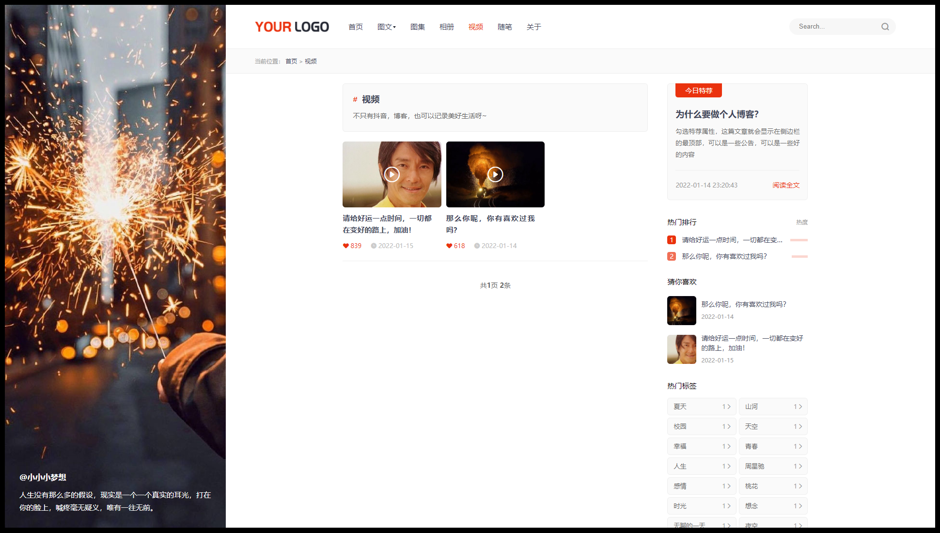Open the 图集 nav item

pyautogui.click(x=418, y=27)
